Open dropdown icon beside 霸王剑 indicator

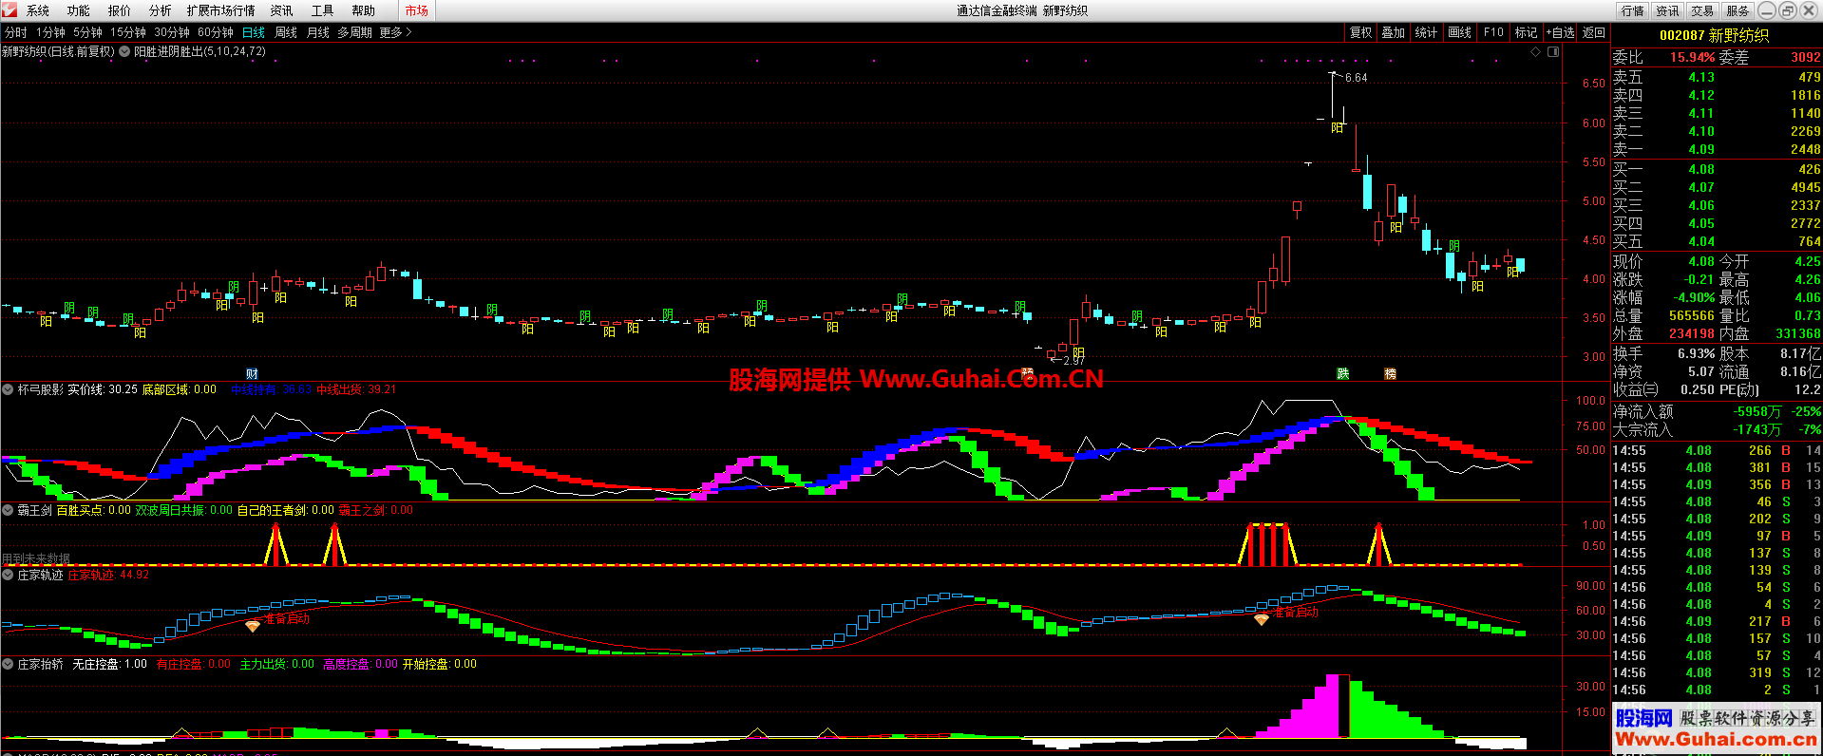[x=8, y=510]
